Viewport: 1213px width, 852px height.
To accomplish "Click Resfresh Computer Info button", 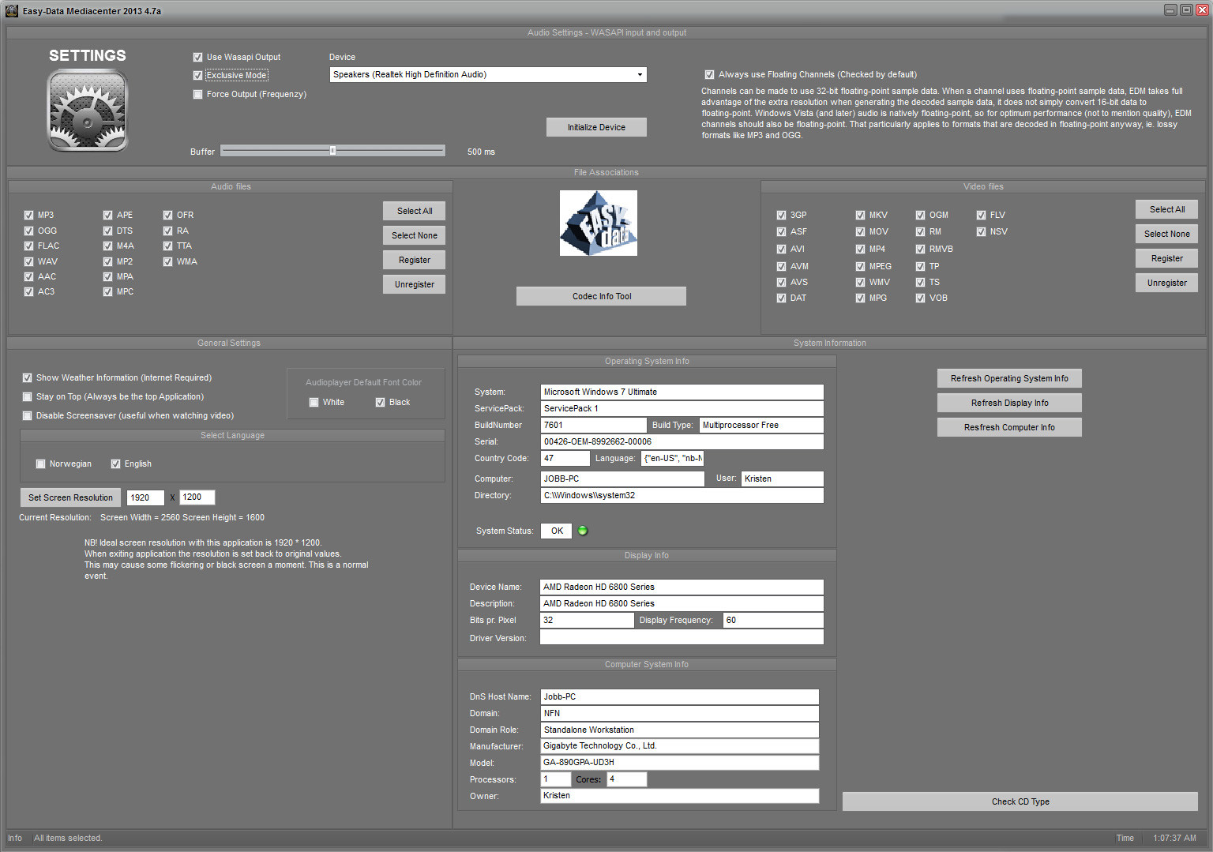I will point(1009,427).
